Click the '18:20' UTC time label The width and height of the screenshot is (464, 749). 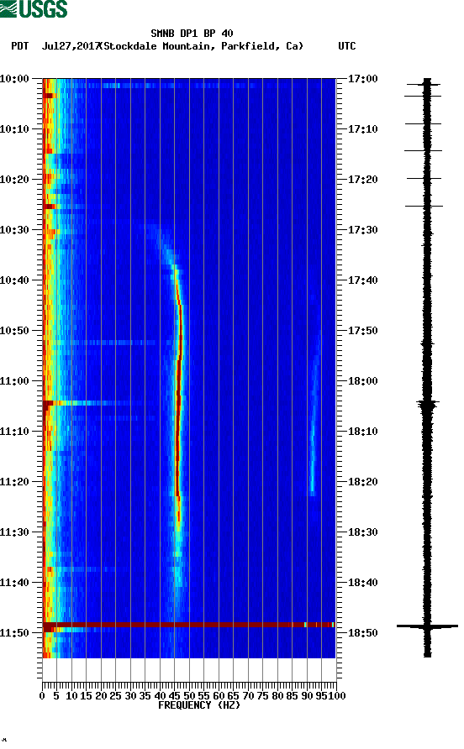coord(362,482)
